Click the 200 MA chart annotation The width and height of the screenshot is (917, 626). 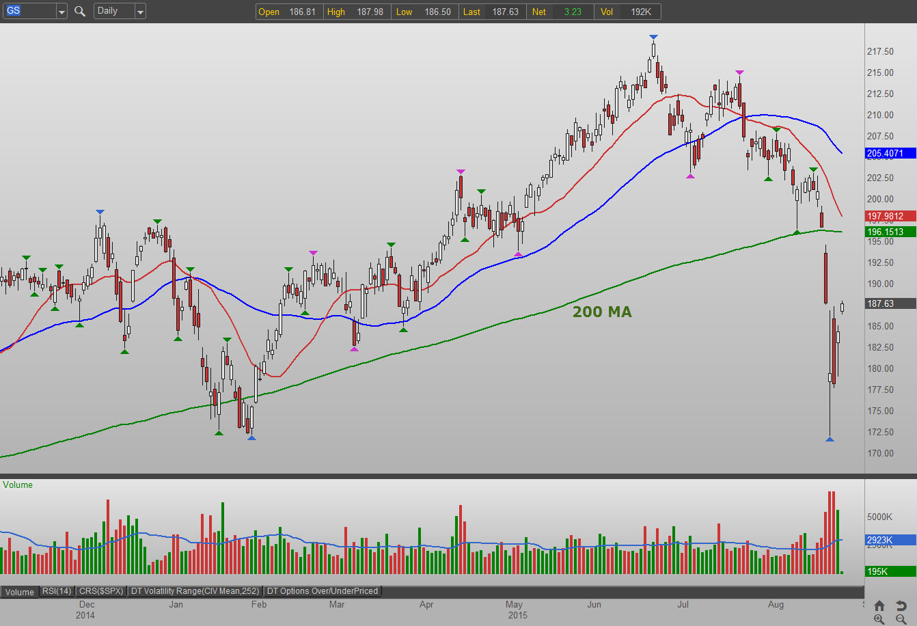click(x=602, y=312)
